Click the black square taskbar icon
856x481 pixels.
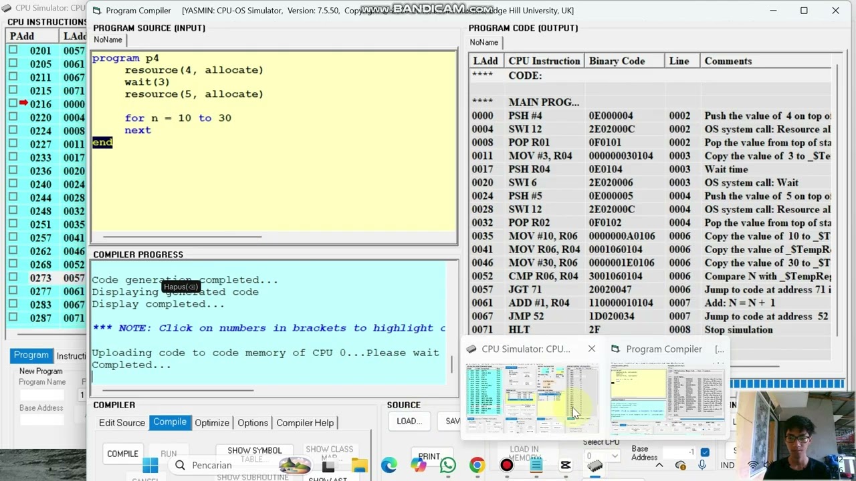point(328,465)
